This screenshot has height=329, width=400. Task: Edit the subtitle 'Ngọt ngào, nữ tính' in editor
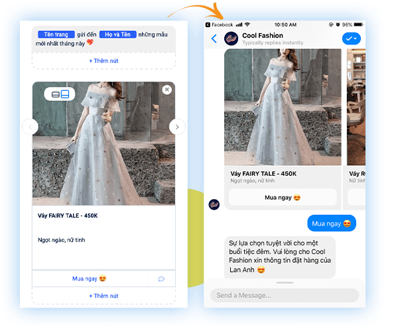coord(61,240)
